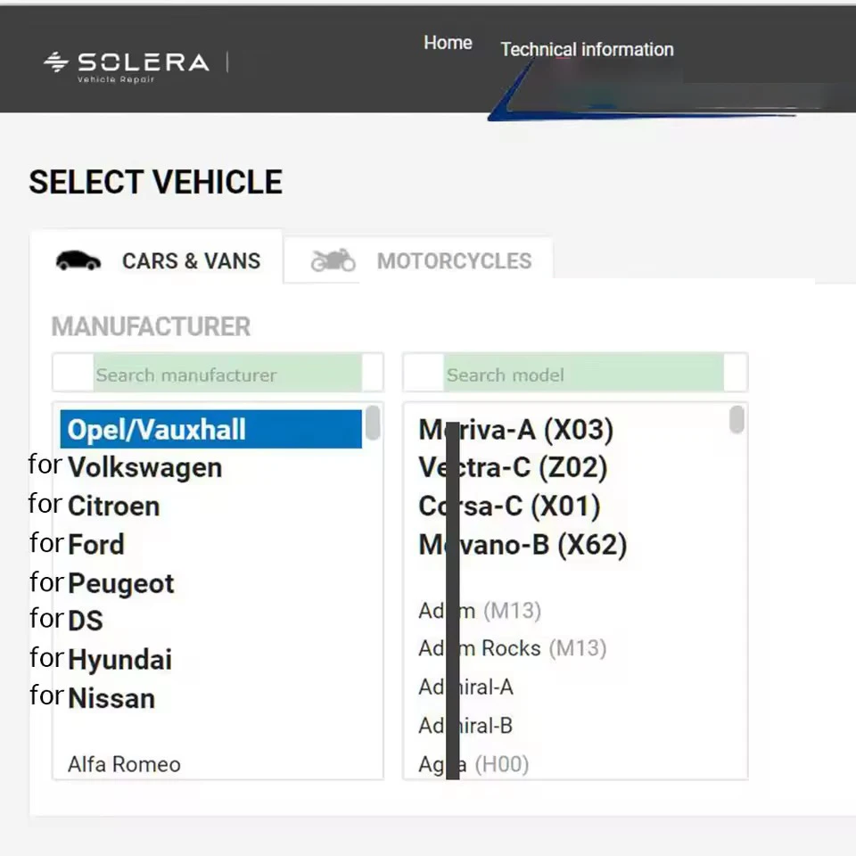856x856 pixels.
Task: Choose the Adam Rocks (M13) model
Action: [513, 648]
